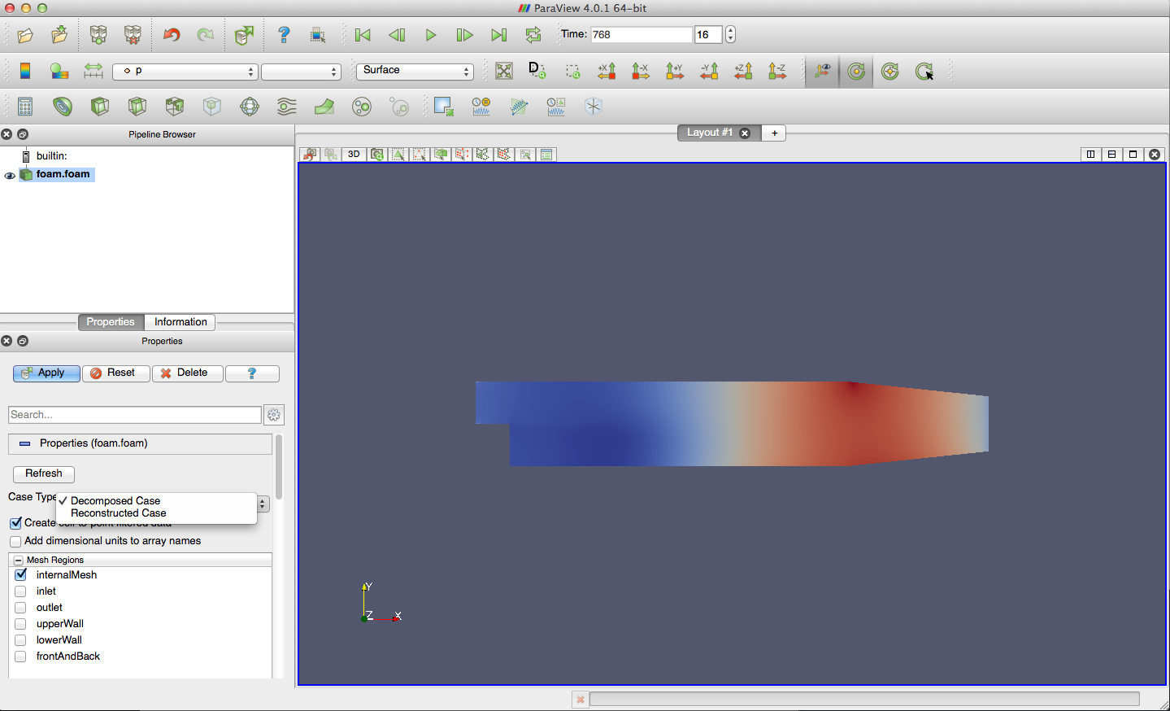Click the Connect to server icon
This screenshot has height=711, width=1170.
coord(98,35)
